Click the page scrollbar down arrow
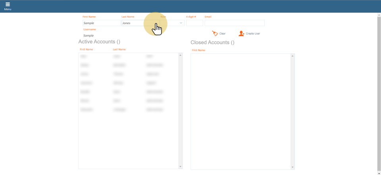381x175 pixels. [x=379, y=173]
